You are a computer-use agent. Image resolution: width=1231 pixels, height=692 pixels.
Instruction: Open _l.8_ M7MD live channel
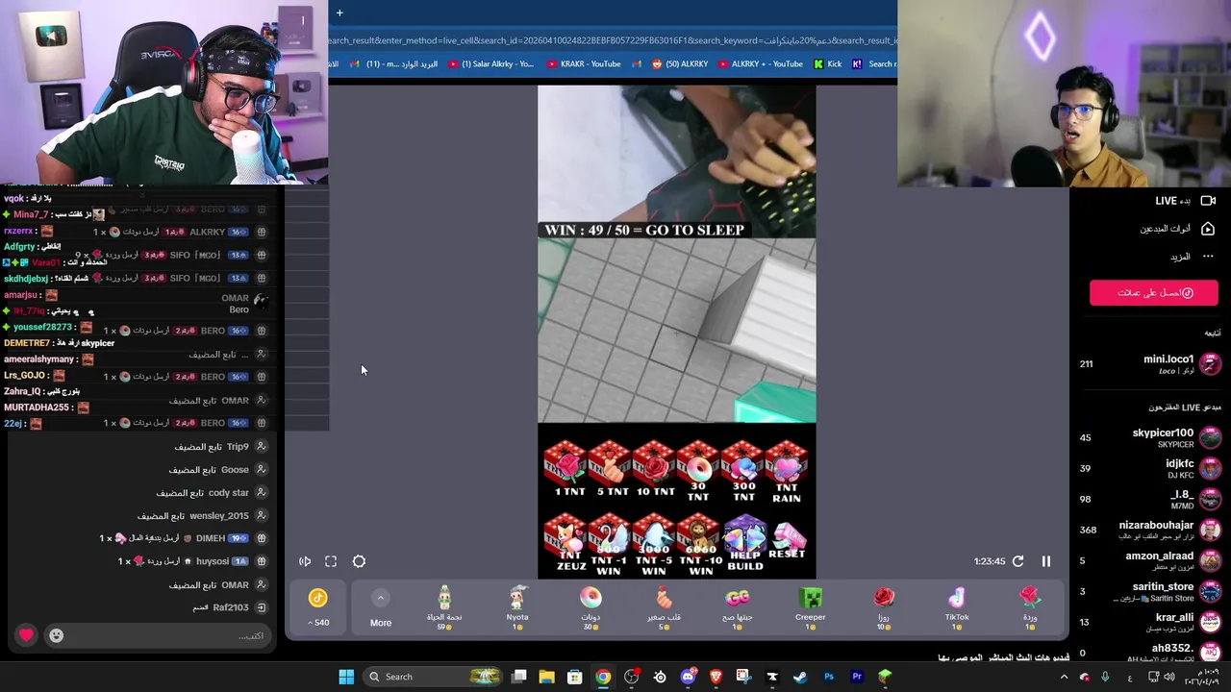click(1149, 499)
